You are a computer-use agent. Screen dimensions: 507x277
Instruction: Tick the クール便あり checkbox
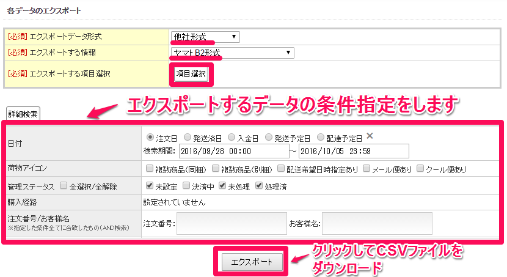click(x=420, y=169)
